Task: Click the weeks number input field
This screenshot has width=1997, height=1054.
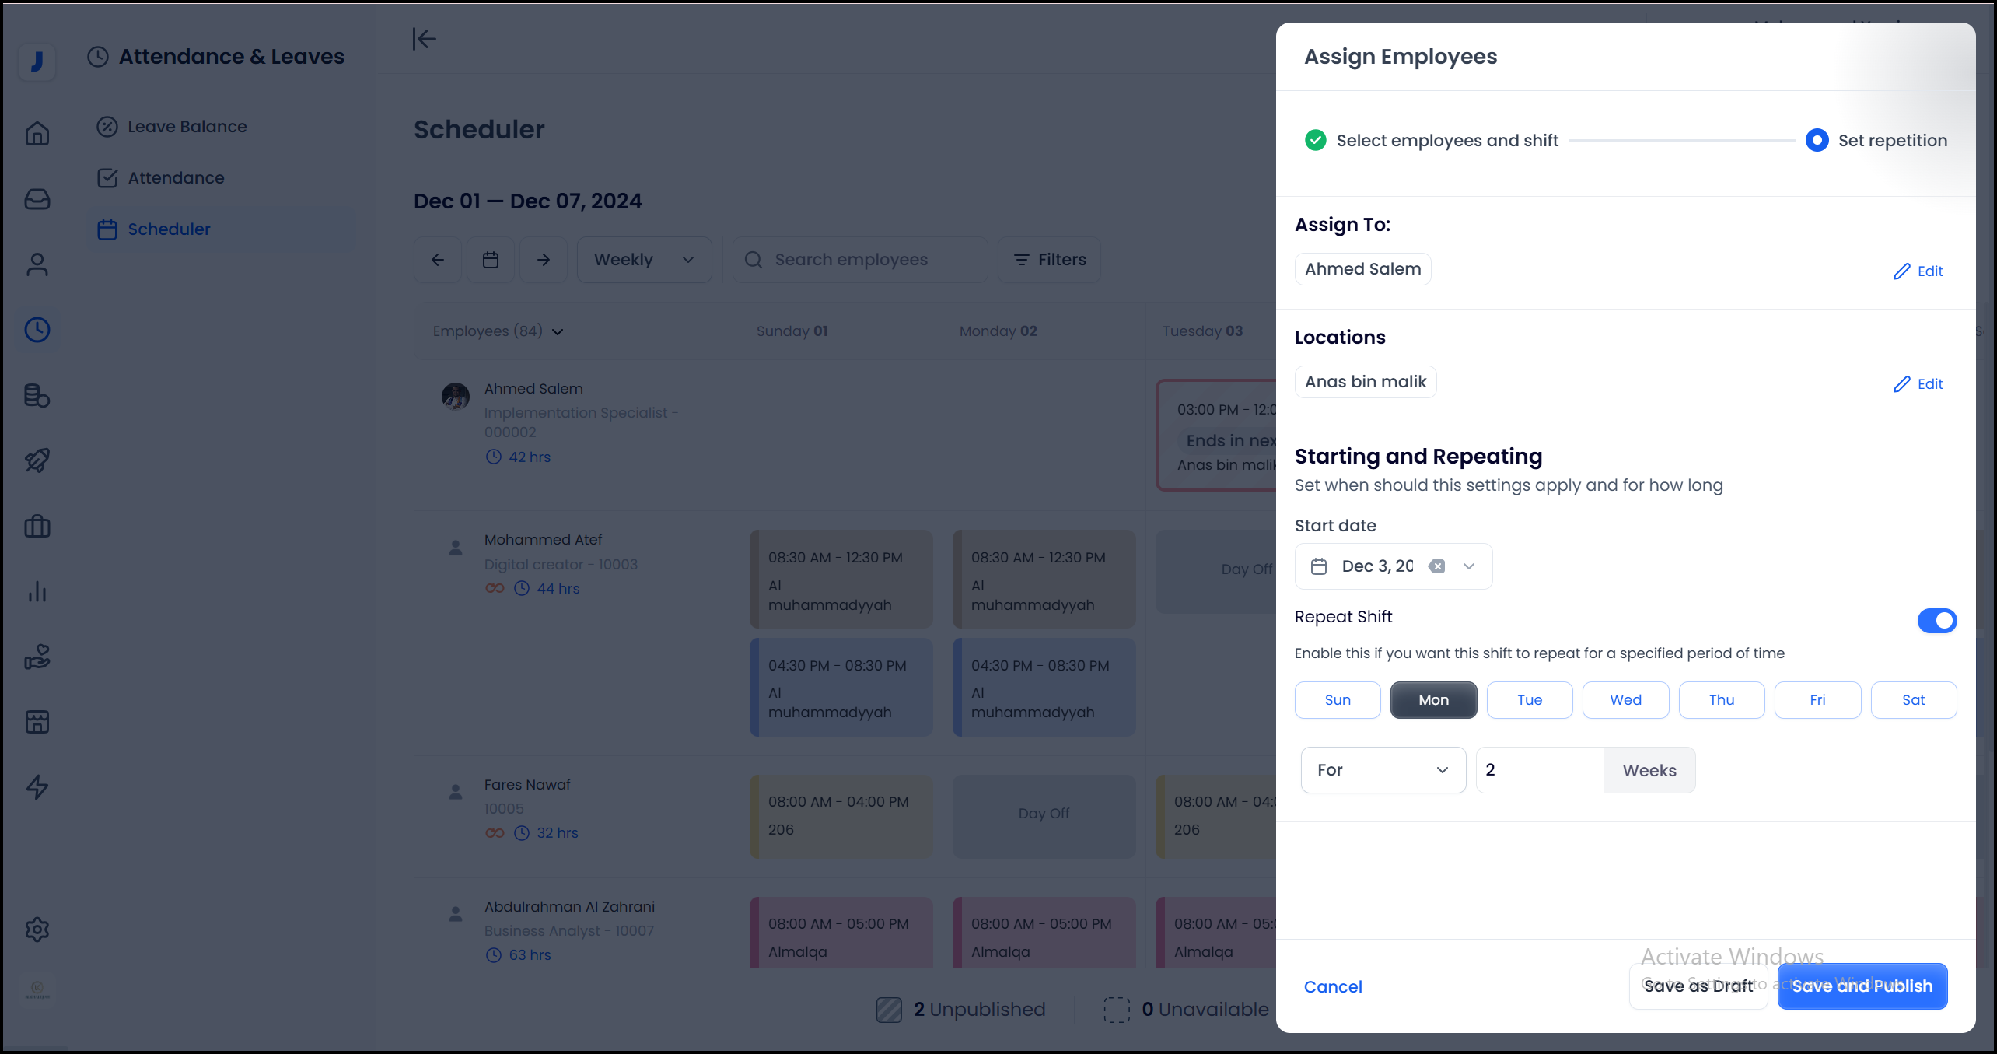Action: (1538, 770)
